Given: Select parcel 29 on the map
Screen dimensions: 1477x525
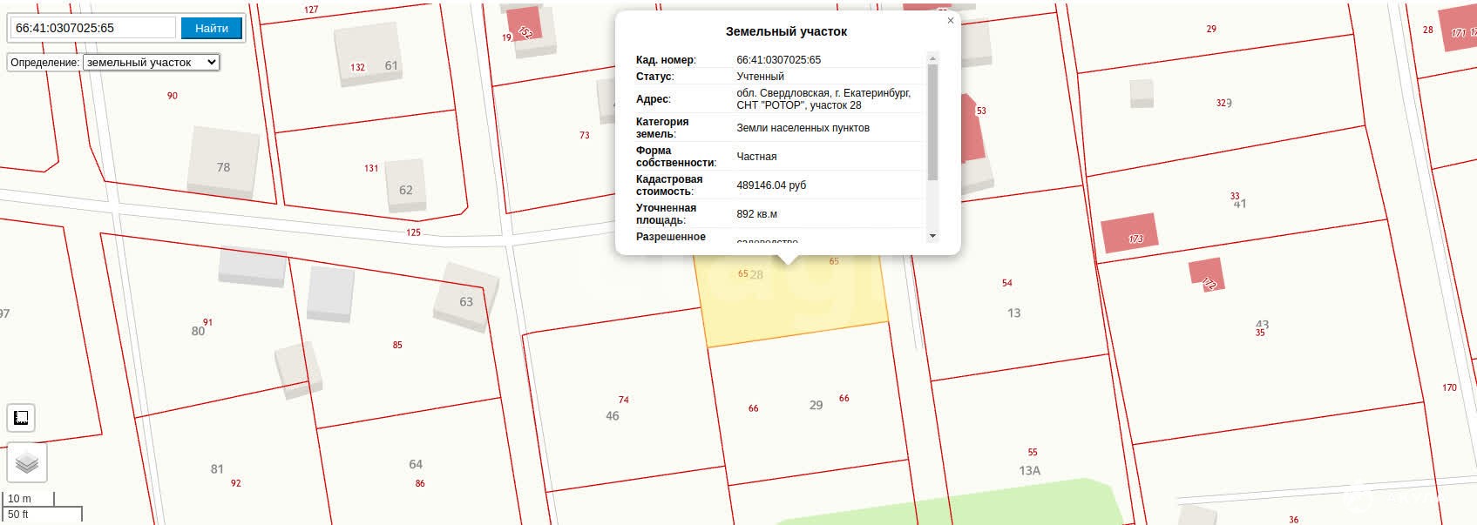Looking at the screenshot, I should (x=806, y=409).
